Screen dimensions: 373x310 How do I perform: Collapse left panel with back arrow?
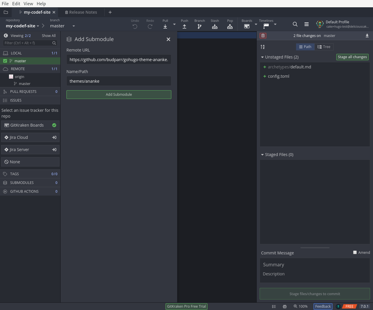6,36
